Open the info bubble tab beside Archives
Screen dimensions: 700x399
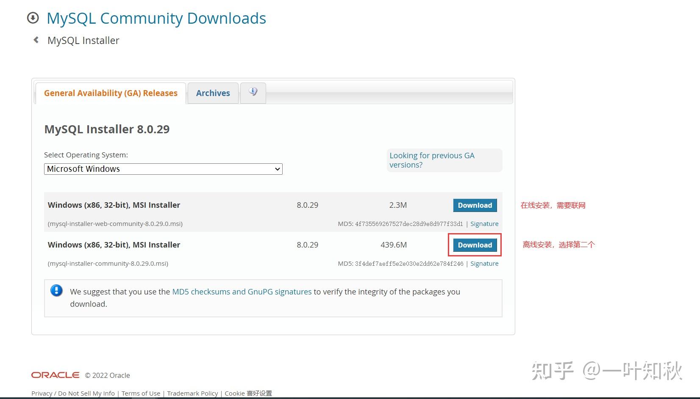tap(253, 91)
